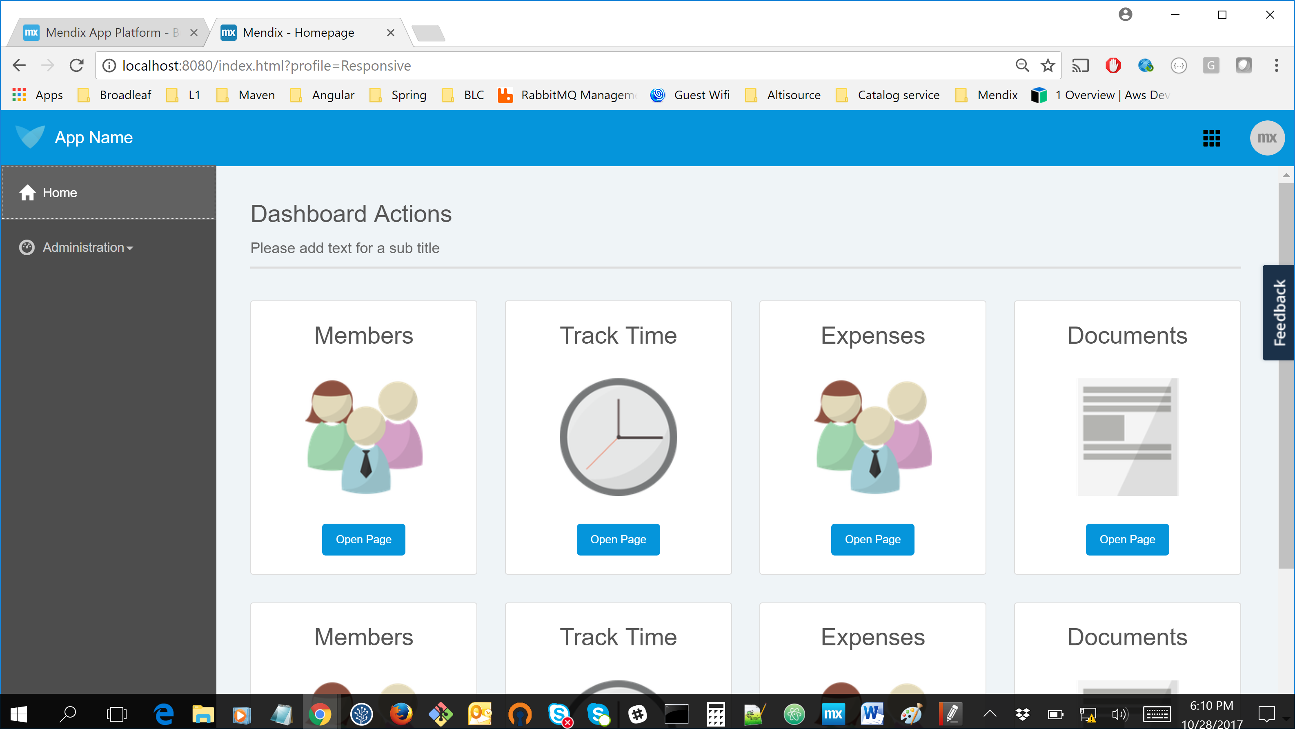Viewport: 1295px width, 729px height.
Task: Bookmark page with star icon
Action: 1048,65
